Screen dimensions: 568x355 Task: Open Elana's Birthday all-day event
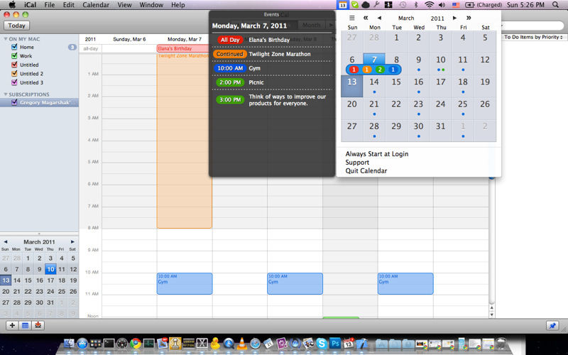click(184, 48)
